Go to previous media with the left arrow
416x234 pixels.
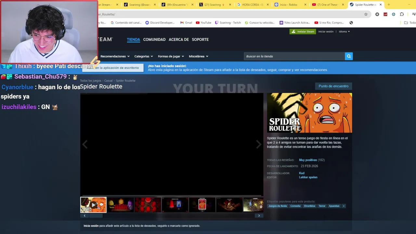click(x=85, y=144)
